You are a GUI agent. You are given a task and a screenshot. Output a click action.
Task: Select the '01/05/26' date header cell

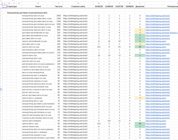99,7
